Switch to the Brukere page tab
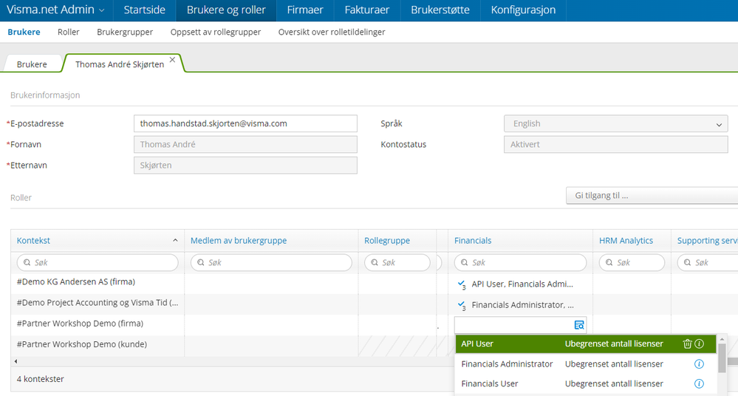The image size is (738, 396). click(32, 64)
